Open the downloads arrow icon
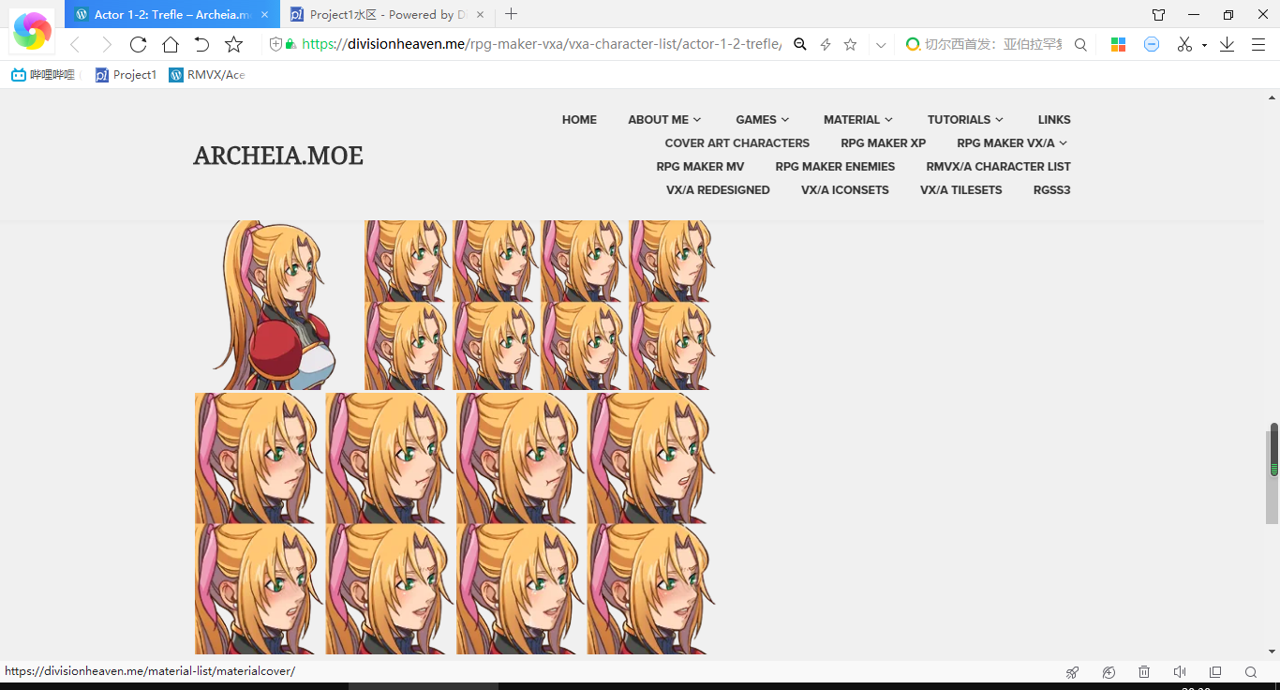Screen dimensions: 1280x690 [x=1227, y=45]
